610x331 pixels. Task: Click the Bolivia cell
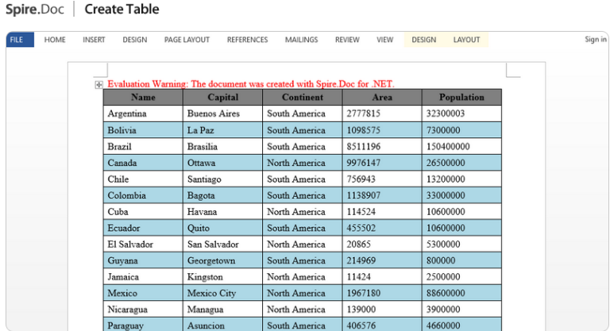click(143, 130)
